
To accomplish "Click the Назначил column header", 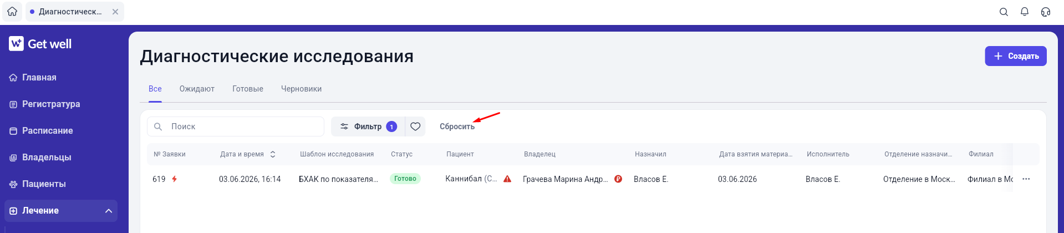I will click(x=650, y=154).
